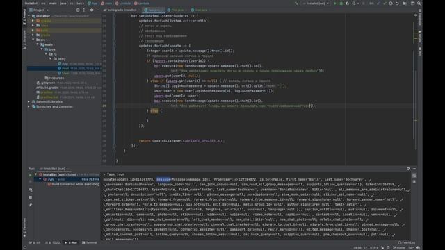Open the Terminal tool window tab
The width and height of the screenshot is (445, 250).
click(x=90, y=242)
